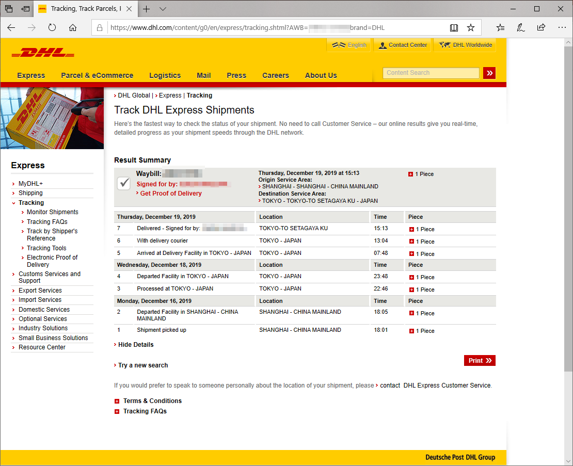Click Express breadcrumb link
573x466 pixels.
coord(170,95)
